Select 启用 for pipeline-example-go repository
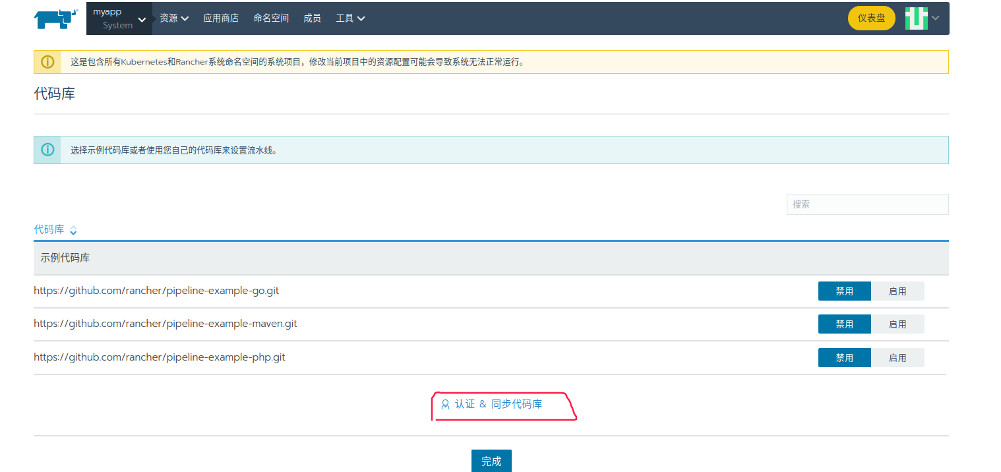The height and width of the screenshot is (472, 1001). click(x=897, y=291)
